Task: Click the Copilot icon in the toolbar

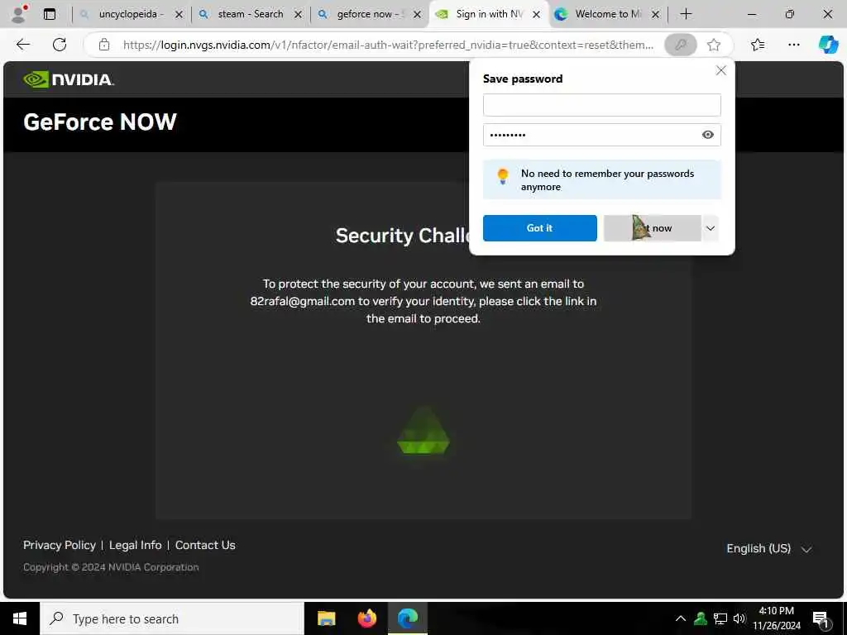Action: coord(827,45)
